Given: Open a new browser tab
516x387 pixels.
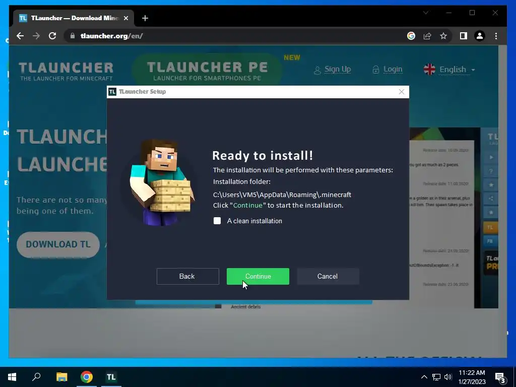Looking at the screenshot, I should point(145,18).
